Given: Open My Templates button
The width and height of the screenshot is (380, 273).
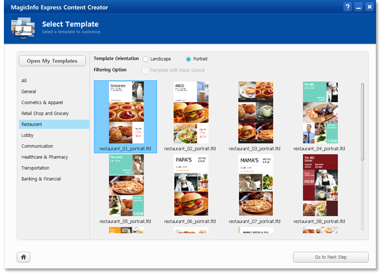Looking at the screenshot, I should pyautogui.click(x=53, y=61).
